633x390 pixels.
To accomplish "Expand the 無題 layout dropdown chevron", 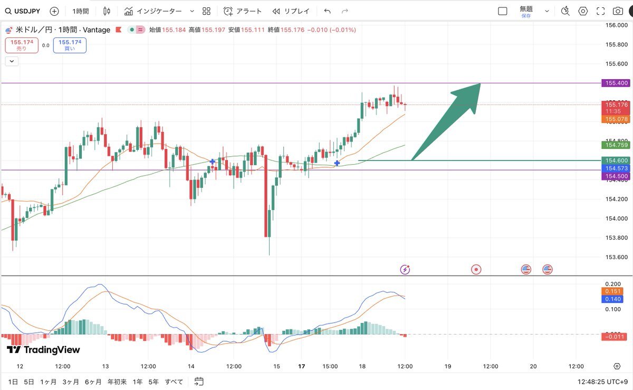I will (x=547, y=11).
